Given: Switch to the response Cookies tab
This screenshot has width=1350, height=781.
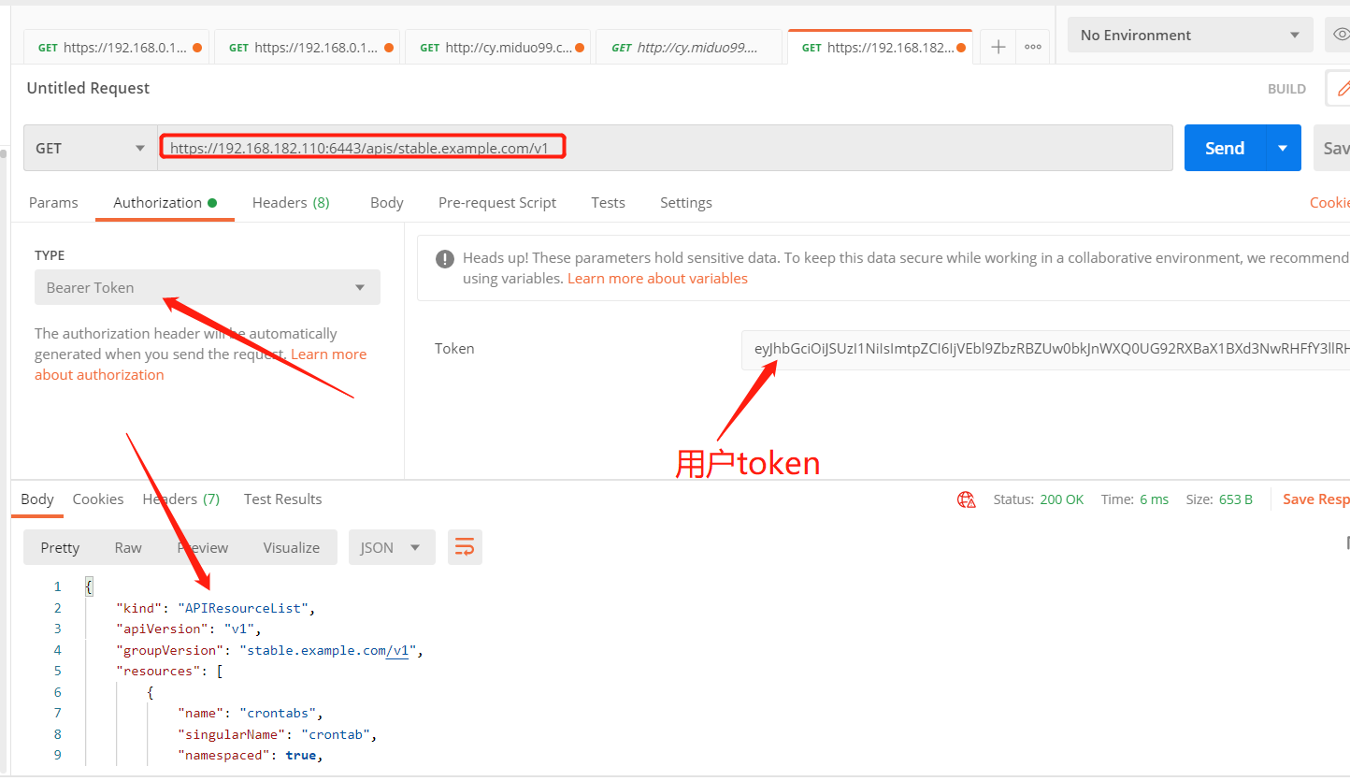Looking at the screenshot, I should (98, 499).
